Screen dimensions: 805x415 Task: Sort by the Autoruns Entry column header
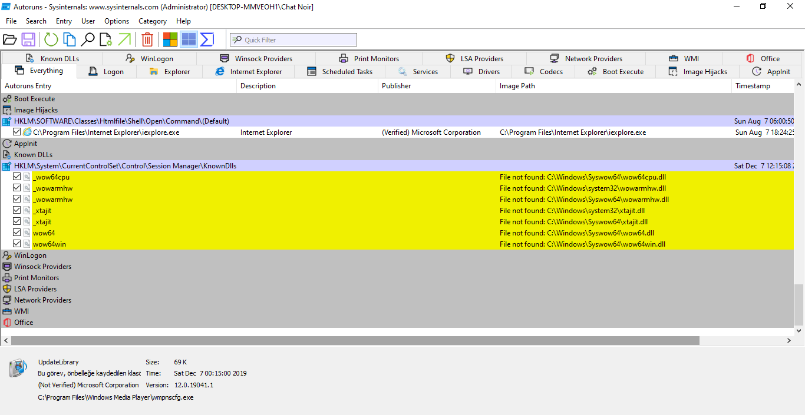(119, 86)
